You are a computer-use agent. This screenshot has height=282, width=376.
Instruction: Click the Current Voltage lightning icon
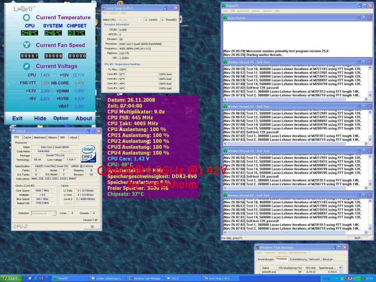coord(27,66)
